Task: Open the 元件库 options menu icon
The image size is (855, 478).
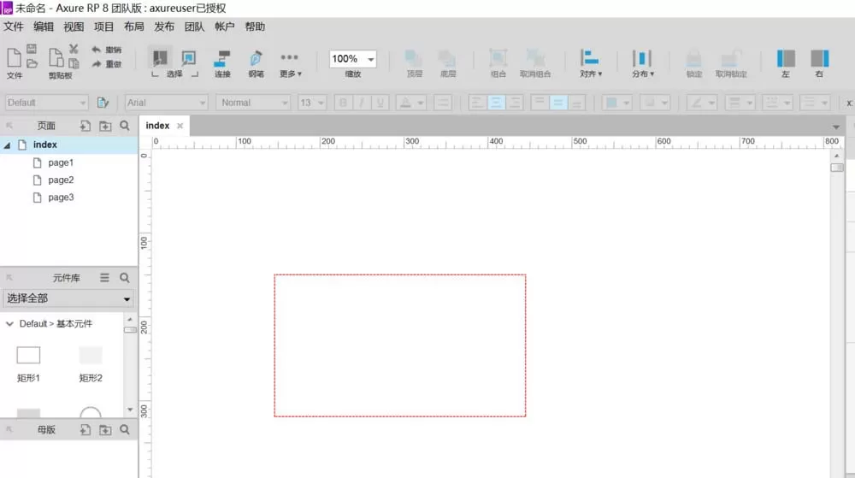Action: (x=104, y=278)
